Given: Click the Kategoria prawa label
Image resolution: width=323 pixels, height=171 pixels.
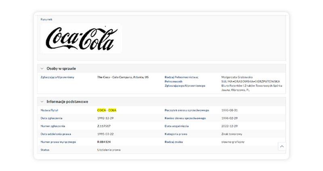Looking at the screenshot, I should click(176, 134).
